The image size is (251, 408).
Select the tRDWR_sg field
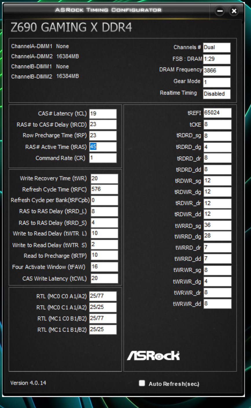coord(217,181)
